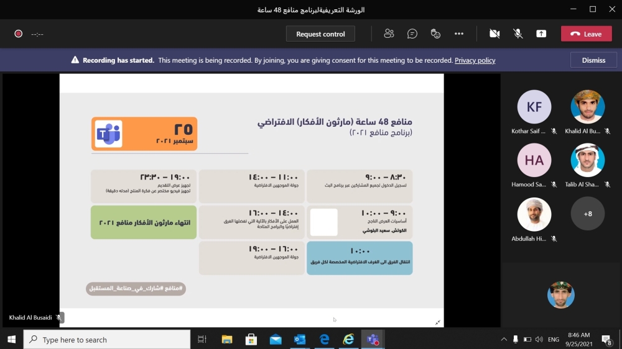622x349 pixels.
Task: Click the recording indicator red dot
Action: 18,34
